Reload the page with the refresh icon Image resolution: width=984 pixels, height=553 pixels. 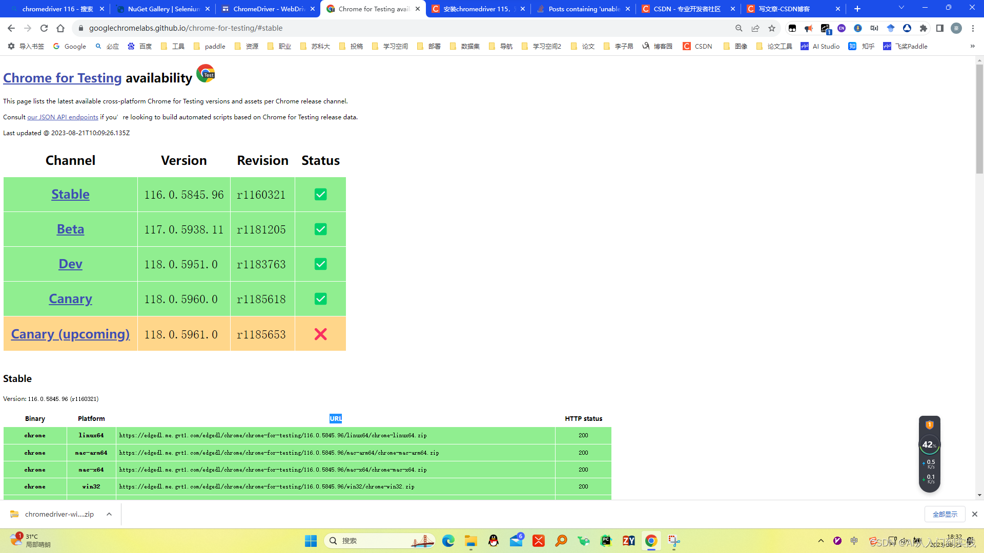[x=44, y=28]
